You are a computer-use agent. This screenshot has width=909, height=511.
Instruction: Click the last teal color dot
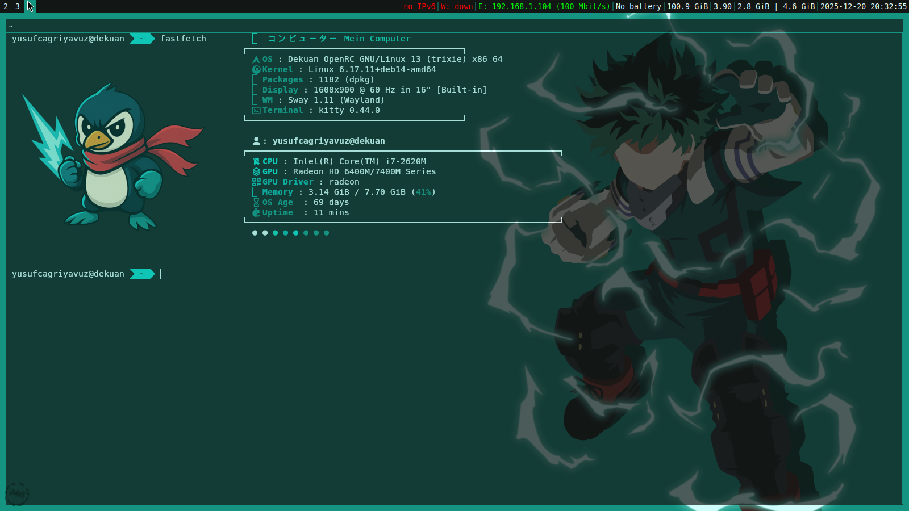326,233
